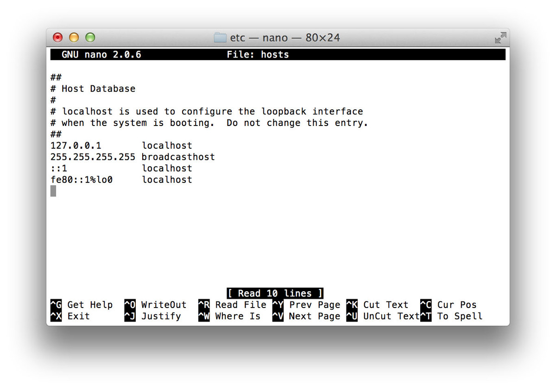
Task: Click the 'localhost is used to configure' comment
Action: tap(207, 112)
